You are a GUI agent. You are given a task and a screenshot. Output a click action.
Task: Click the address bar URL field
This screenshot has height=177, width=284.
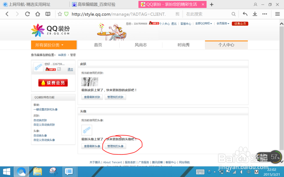click(x=119, y=14)
